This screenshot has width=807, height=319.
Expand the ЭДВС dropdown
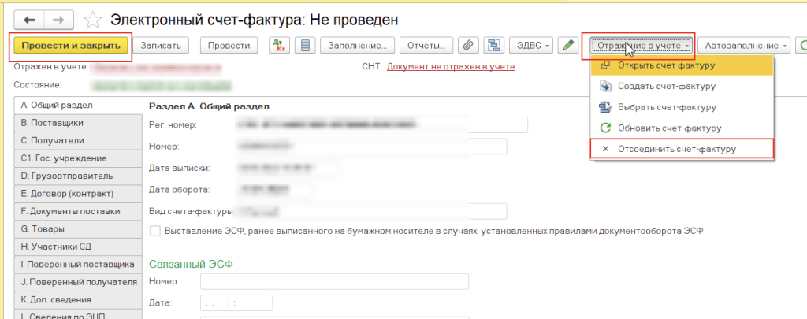tap(531, 46)
